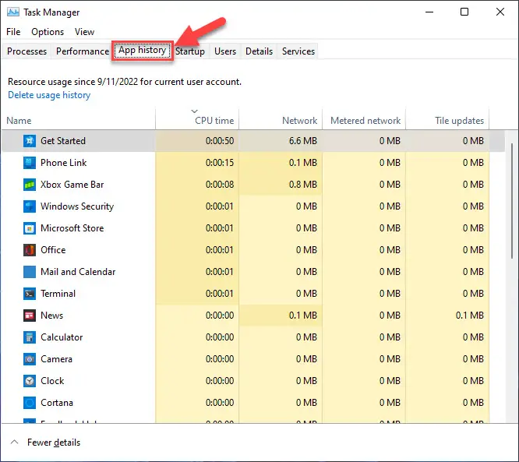Click the Delete usage history link
Viewport: 519px width, 462px height.
tap(49, 95)
